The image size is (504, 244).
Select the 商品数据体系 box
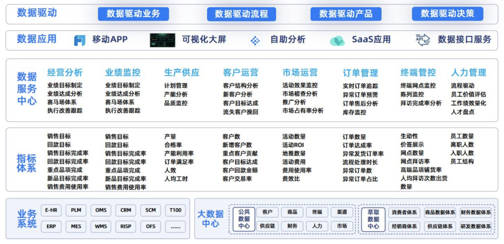click(440, 212)
